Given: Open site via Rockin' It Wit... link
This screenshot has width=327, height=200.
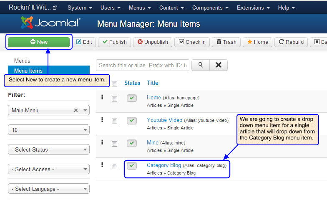Looking at the screenshot, I should (x=33, y=8).
